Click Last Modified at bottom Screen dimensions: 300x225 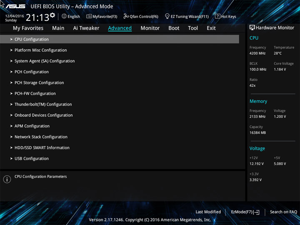pos(208,212)
